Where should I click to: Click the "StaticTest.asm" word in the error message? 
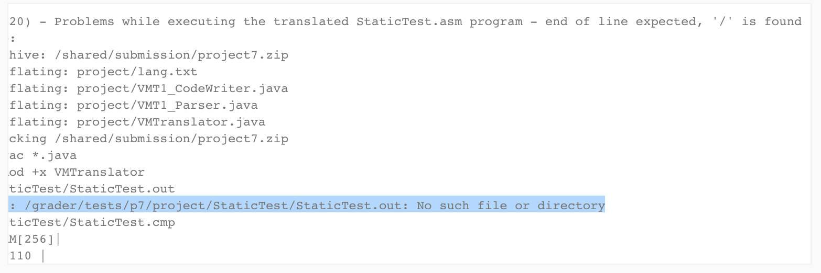[x=409, y=21]
